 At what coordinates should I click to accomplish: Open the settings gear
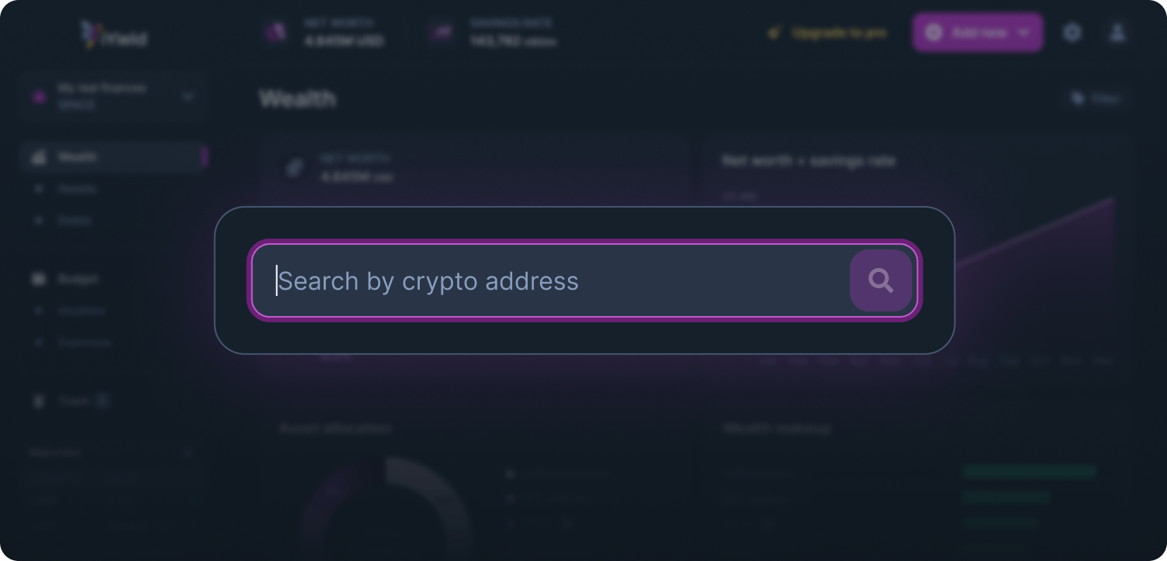click(x=1072, y=33)
